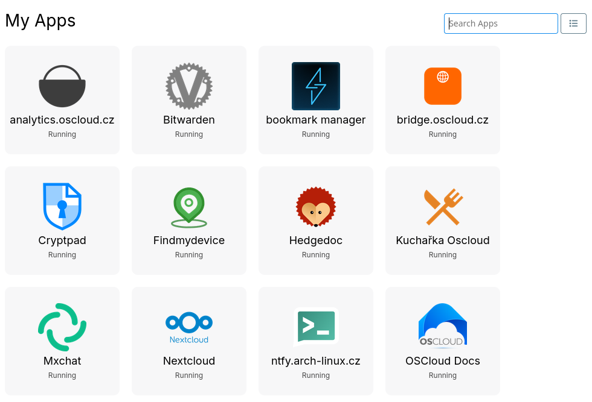Focus the Search Apps input field
Viewport: 592px width, 402px height.
tap(501, 24)
